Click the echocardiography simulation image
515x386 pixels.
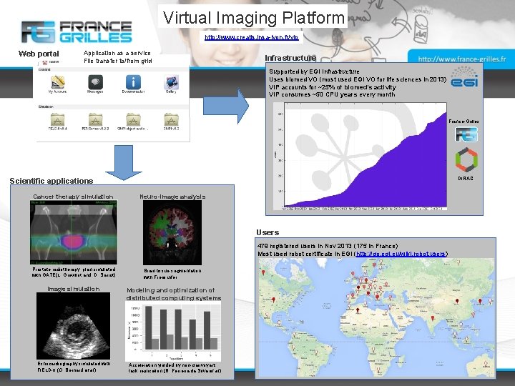[73, 326]
